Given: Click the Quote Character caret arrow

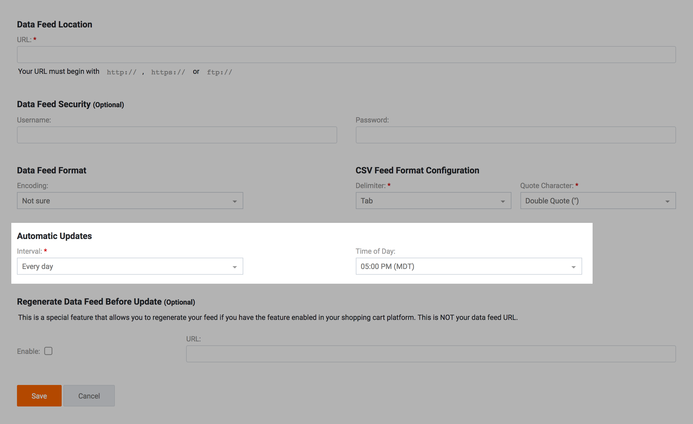Looking at the screenshot, I should pos(667,201).
